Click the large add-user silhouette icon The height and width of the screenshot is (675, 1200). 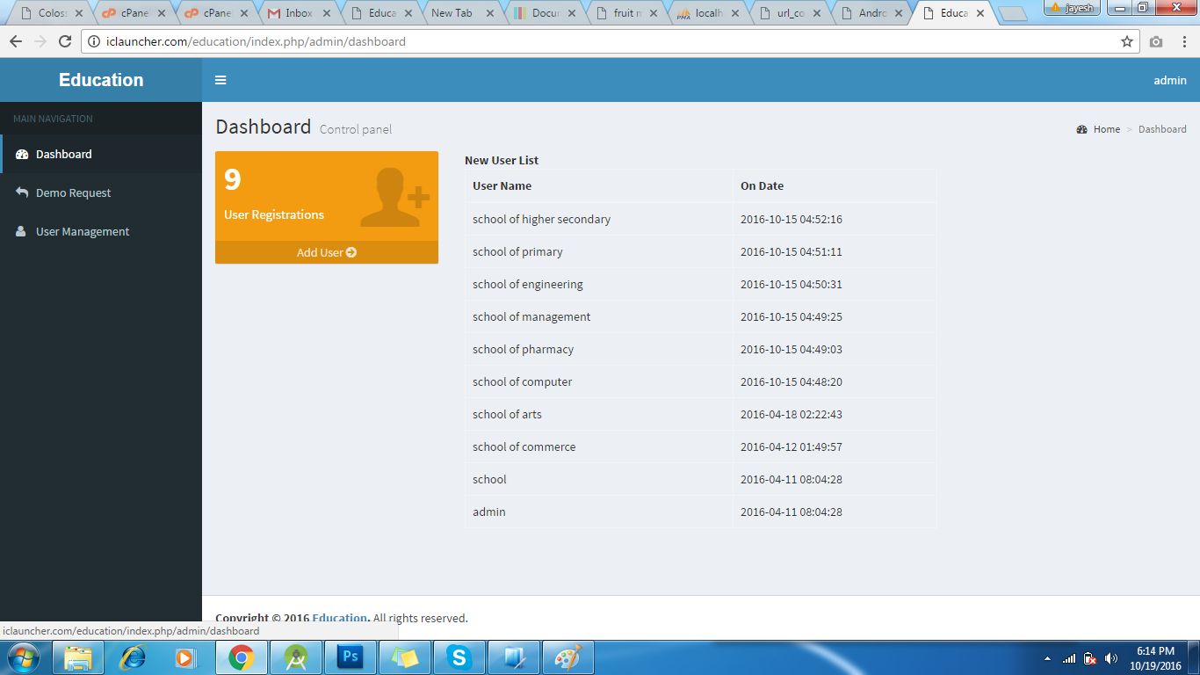point(394,196)
